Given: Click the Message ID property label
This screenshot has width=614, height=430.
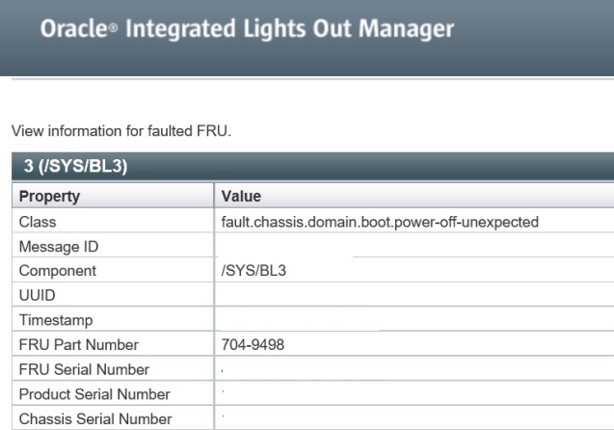Looking at the screenshot, I should pos(59,247).
